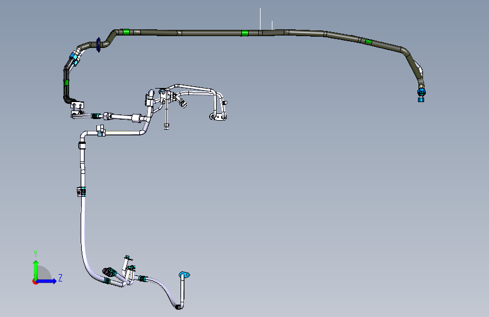Select the blue end fitting of the dark hose
Screen dimensions: 489x317
pyautogui.click(x=421, y=95)
